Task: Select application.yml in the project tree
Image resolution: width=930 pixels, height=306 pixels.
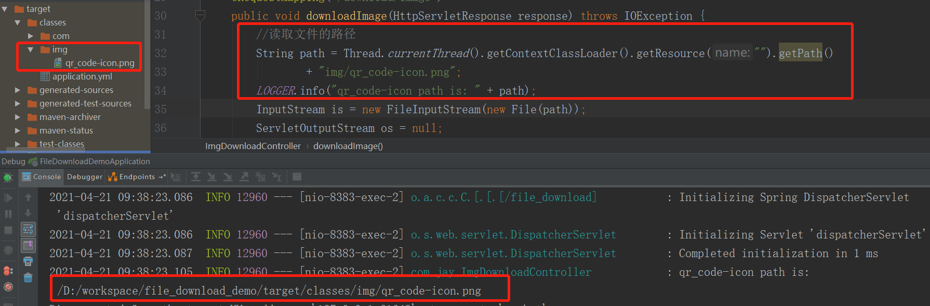Action: click(x=76, y=76)
